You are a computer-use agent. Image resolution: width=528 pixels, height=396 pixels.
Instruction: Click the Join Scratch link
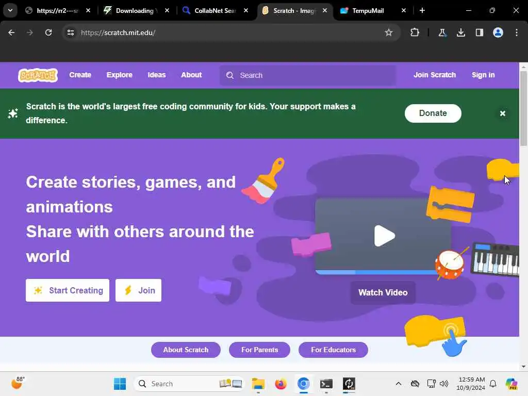click(435, 75)
